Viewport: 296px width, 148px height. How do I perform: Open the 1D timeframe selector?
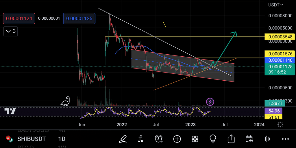click(62, 139)
